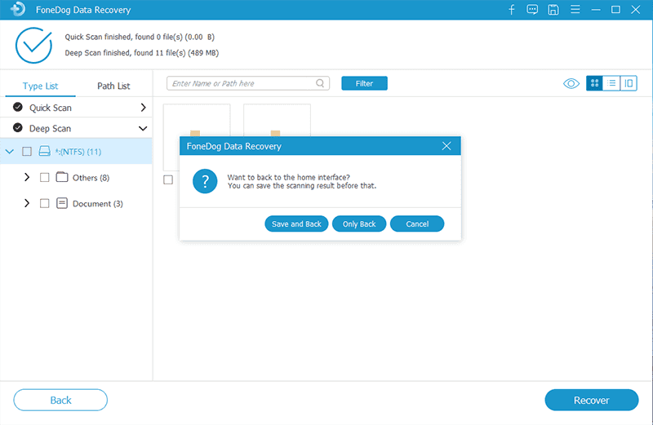Image resolution: width=653 pixels, height=425 pixels.
Task: Switch to list view
Action: click(611, 83)
